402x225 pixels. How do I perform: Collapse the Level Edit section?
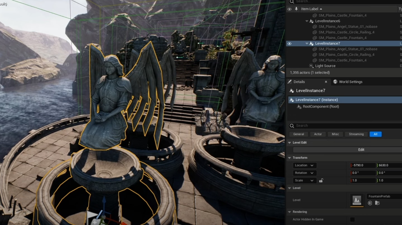289,143
